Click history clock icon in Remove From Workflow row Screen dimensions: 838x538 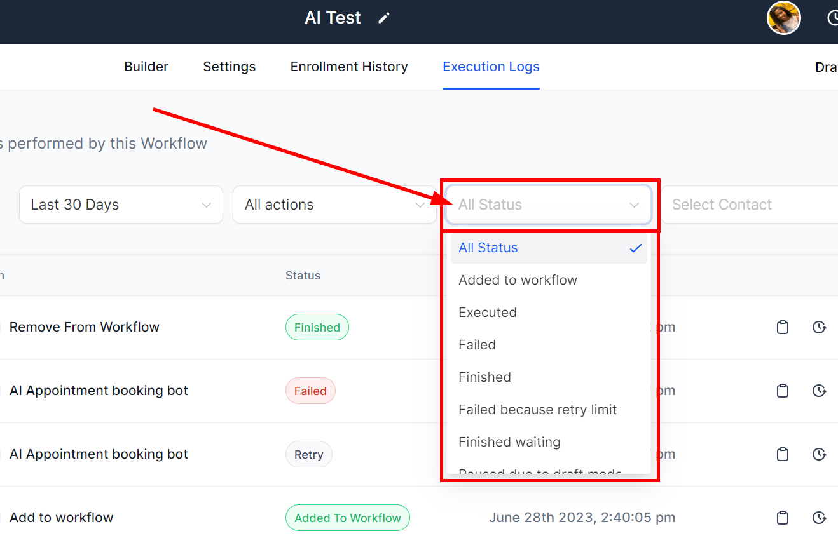tap(819, 327)
